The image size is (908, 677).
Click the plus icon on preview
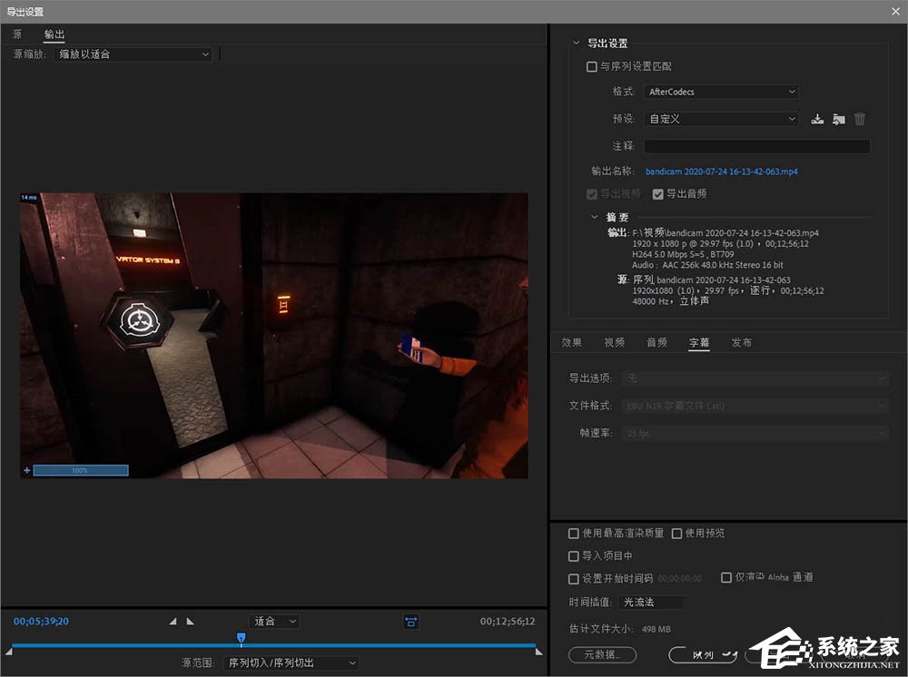point(26,470)
